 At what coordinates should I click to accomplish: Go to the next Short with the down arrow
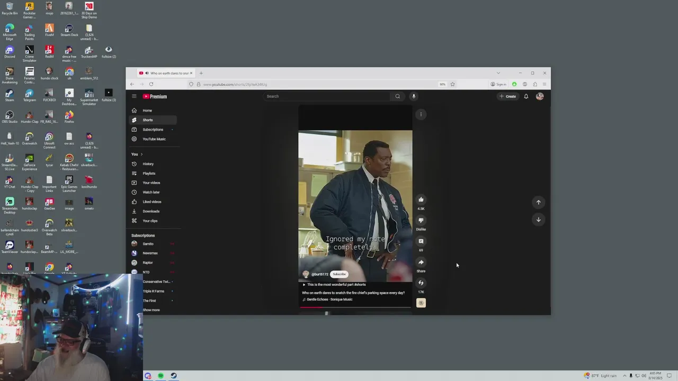coord(538,220)
